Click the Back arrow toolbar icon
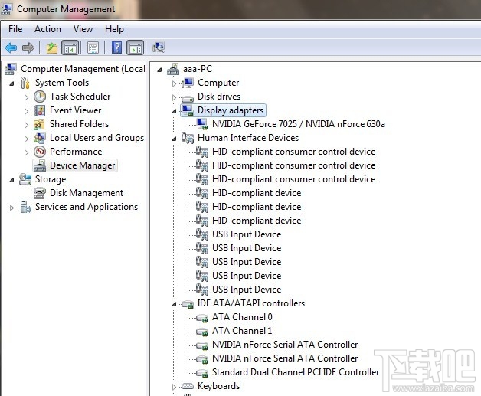 pyautogui.click(x=11, y=47)
